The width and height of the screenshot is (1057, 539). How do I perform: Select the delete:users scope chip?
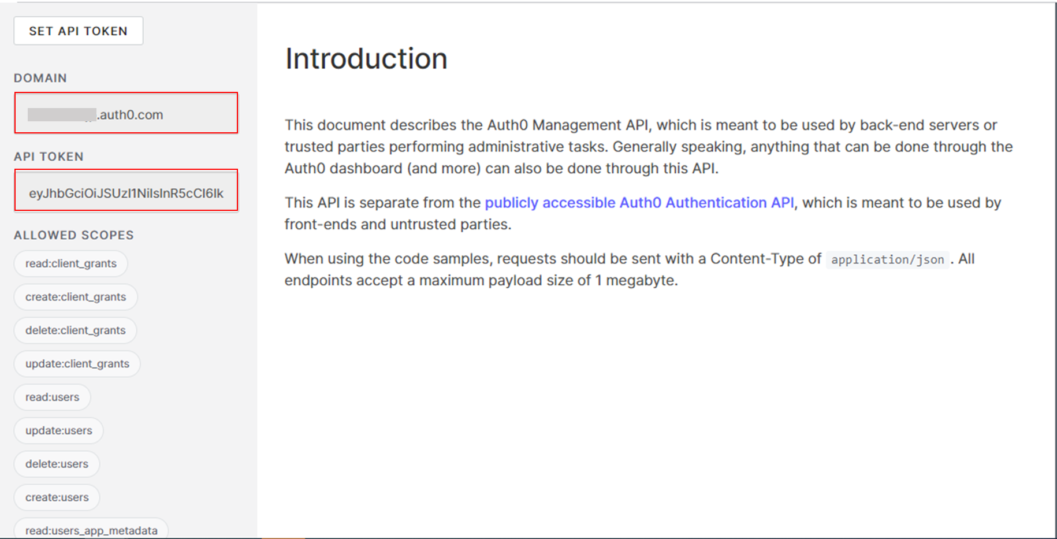(56, 464)
